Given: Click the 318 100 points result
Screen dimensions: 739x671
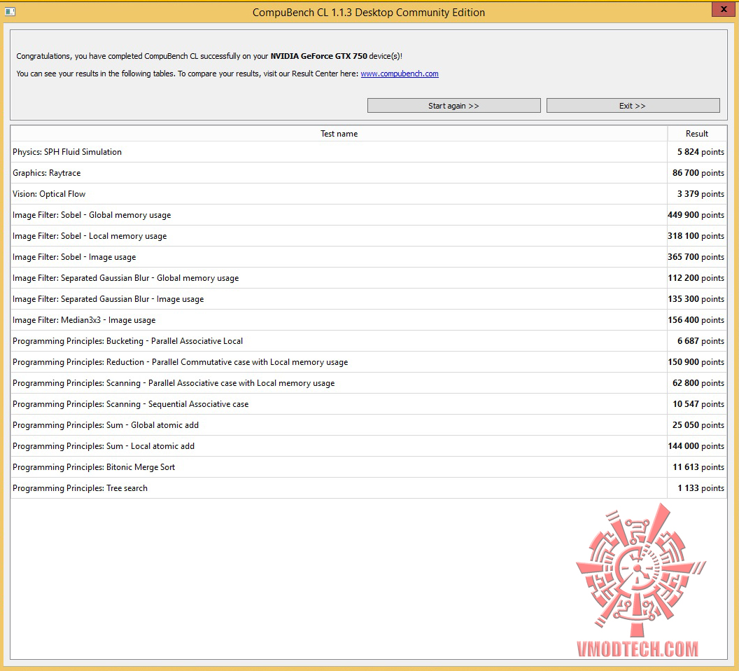Looking at the screenshot, I should (x=696, y=236).
